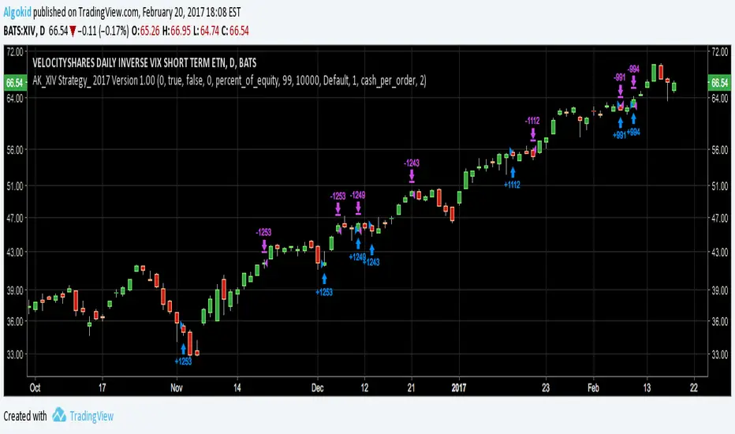Screen dimensions: 735x434
Task: Click the 51.00 level on left price axis
Action: (14, 186)
